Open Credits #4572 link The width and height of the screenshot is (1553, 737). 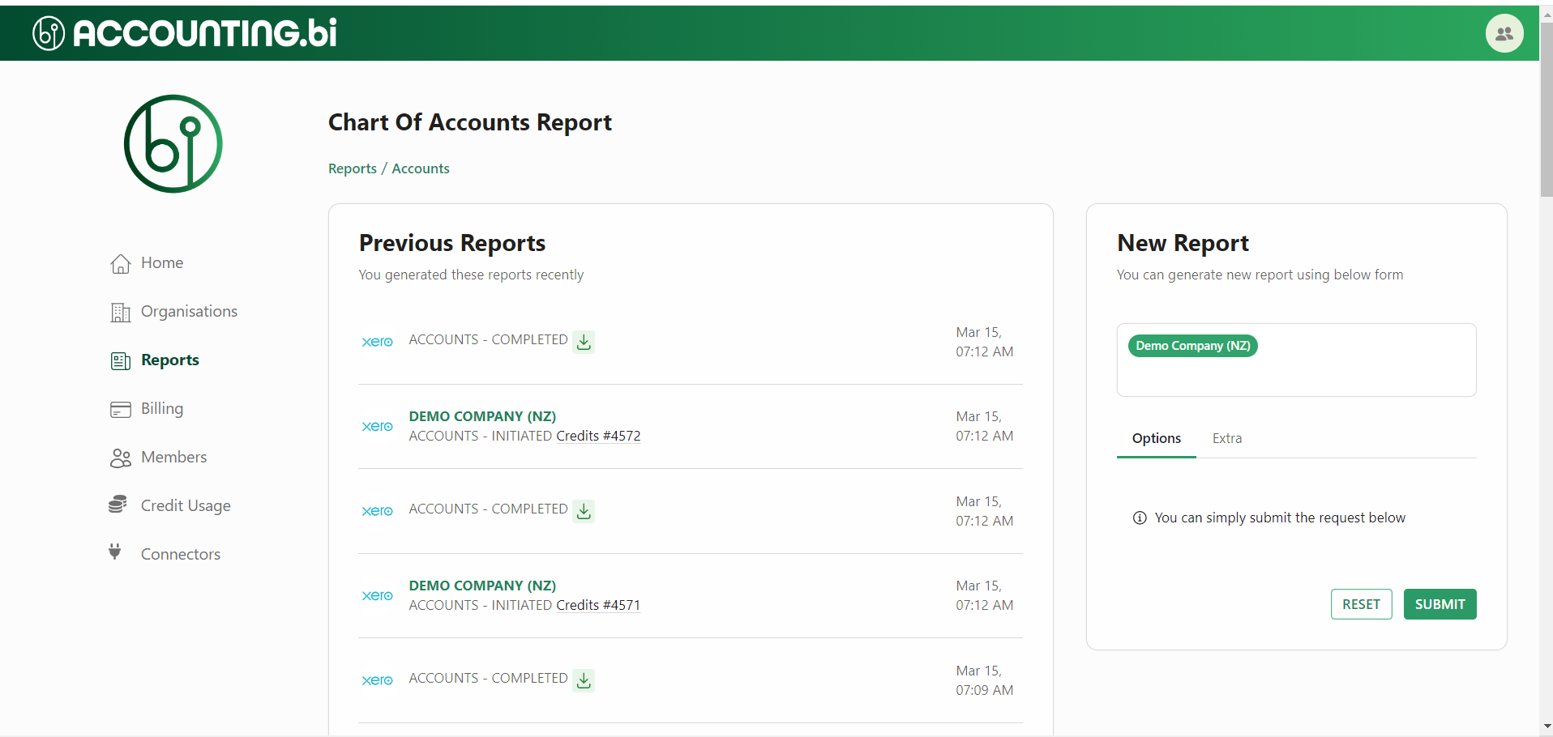[x=598, y=436]
